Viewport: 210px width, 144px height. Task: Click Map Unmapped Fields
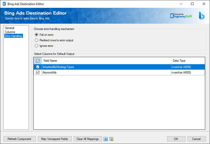[55, 139]
